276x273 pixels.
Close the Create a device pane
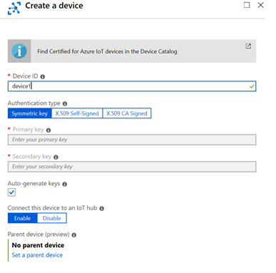(261, 5)
